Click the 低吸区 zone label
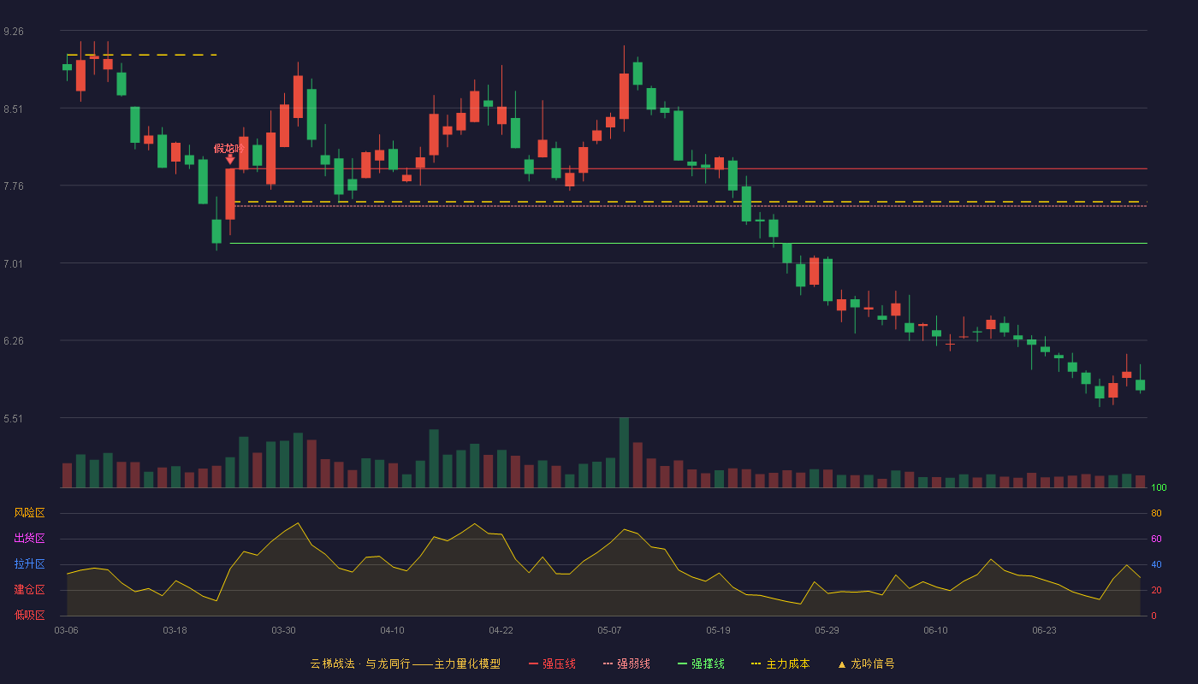The height and width of the screenshot is (684, 1198). click(x=29, y=615)
